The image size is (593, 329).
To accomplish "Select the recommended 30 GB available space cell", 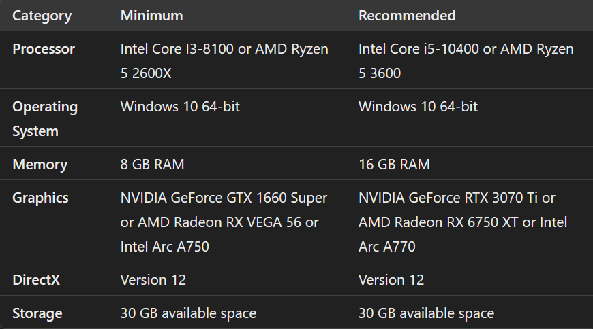I will coord(426,313).
